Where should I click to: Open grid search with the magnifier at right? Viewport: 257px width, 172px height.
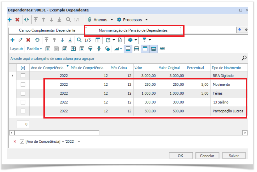point(244,58)
